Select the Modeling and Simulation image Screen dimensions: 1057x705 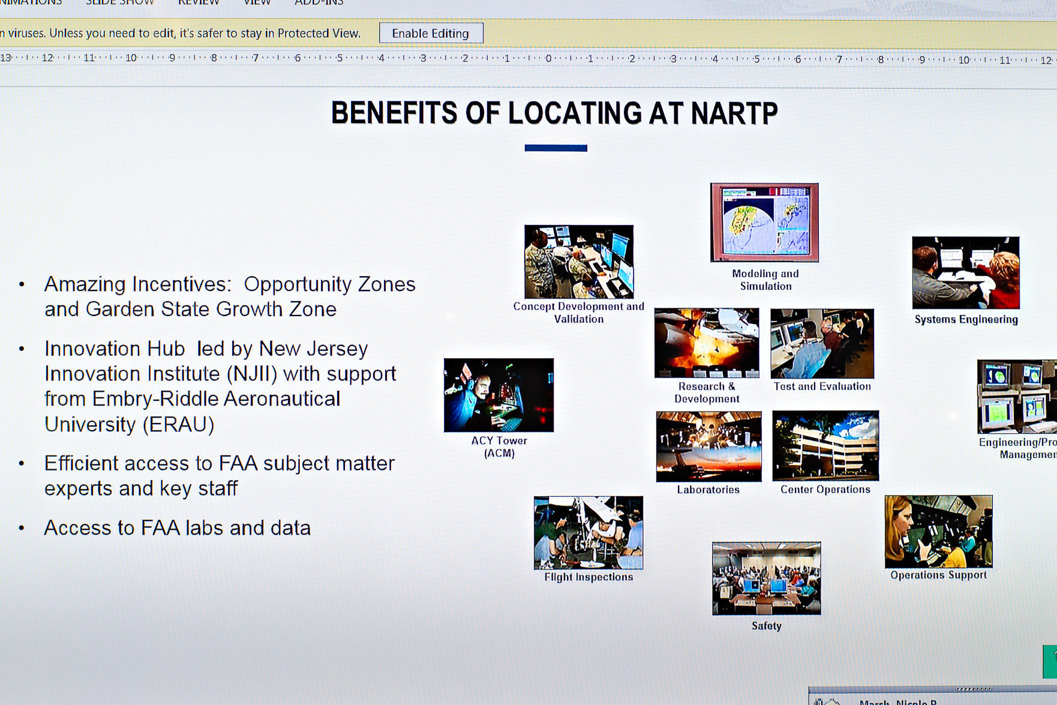(764, 223)
